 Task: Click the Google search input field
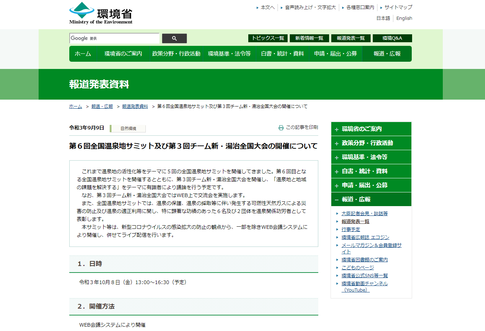point(114,38)
